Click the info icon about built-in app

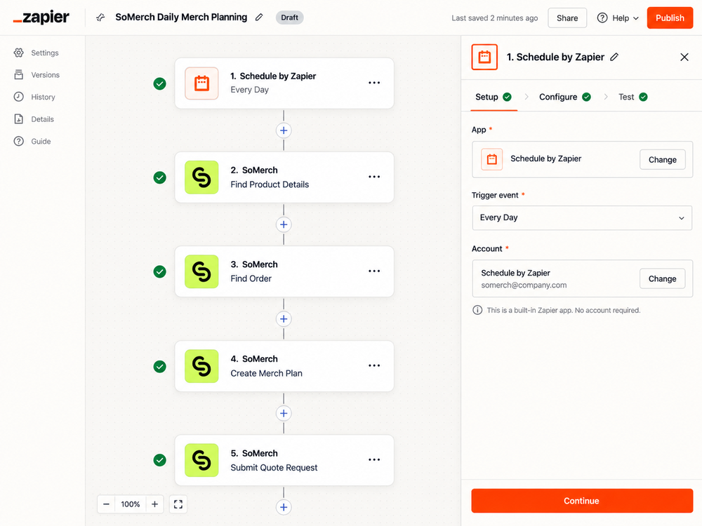tap(477, 310)
